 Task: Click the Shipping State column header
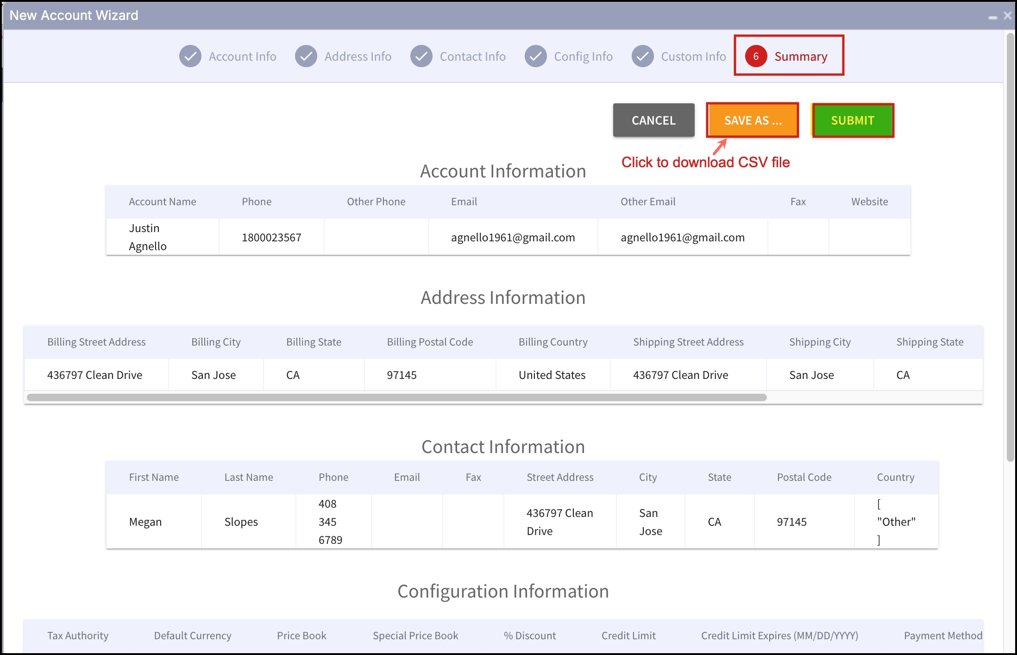click(x=930, y=342)
